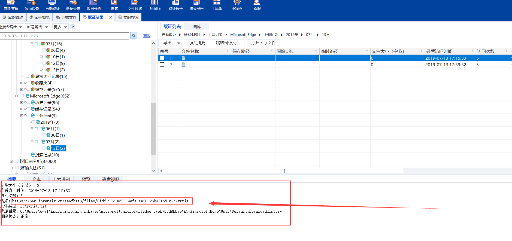Click the date search input field
Screen dimensions: 512x241
tap(65, 36)
